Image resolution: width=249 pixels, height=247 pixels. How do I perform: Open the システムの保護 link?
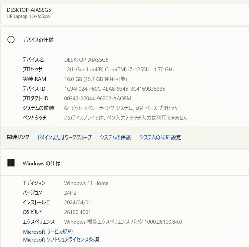116,137
